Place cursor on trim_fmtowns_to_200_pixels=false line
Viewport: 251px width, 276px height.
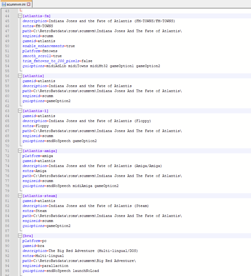[57, 61]
